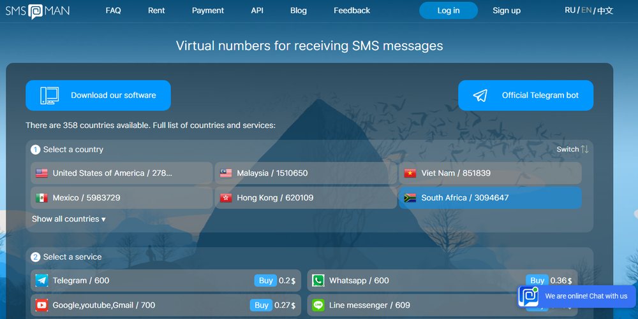This screenshot has height=319, width=638.
Task: Click the paper plane Telegram bot icon
Action: [480, 96]
